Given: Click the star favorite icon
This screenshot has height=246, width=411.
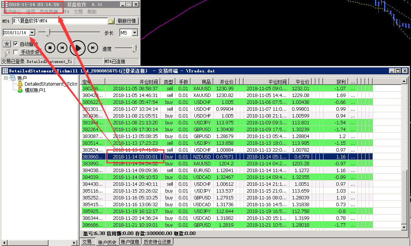Looking at the screenshot, I should point(6,44).
